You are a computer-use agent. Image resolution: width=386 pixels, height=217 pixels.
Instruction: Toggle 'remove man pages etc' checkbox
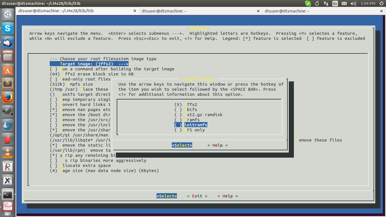[x=53, y=110]
